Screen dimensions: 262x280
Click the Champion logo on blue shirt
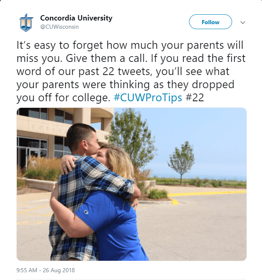click(x=86, y=212)
